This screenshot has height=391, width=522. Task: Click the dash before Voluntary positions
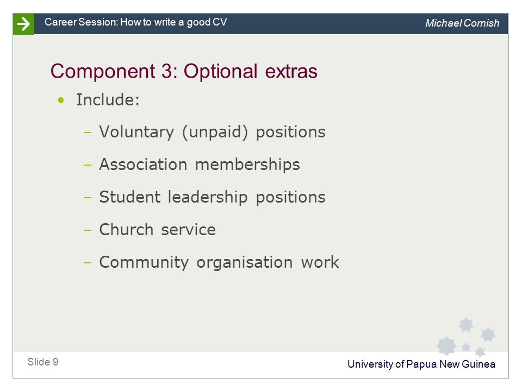tap(88, 133)
